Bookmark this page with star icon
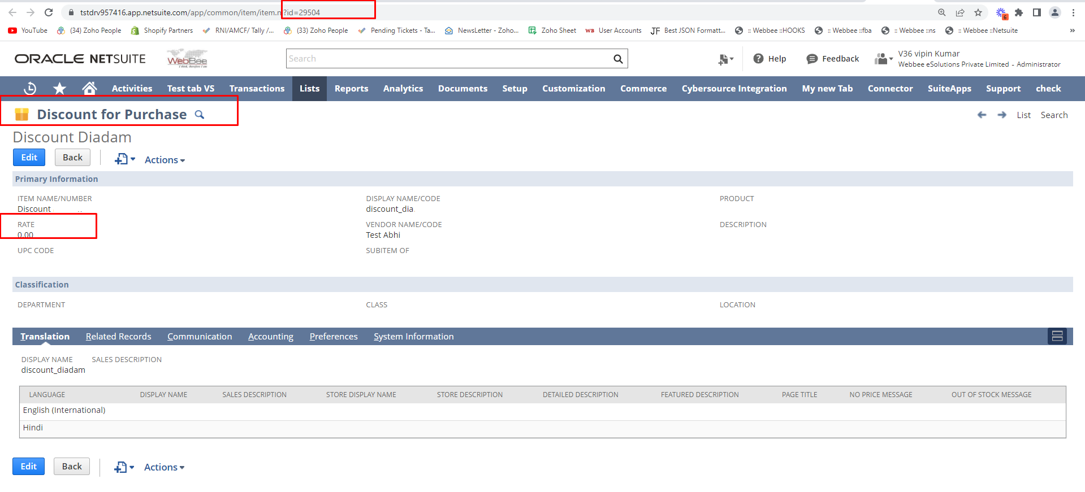This screenshot has width=1085, height=492. pos(978,12)
